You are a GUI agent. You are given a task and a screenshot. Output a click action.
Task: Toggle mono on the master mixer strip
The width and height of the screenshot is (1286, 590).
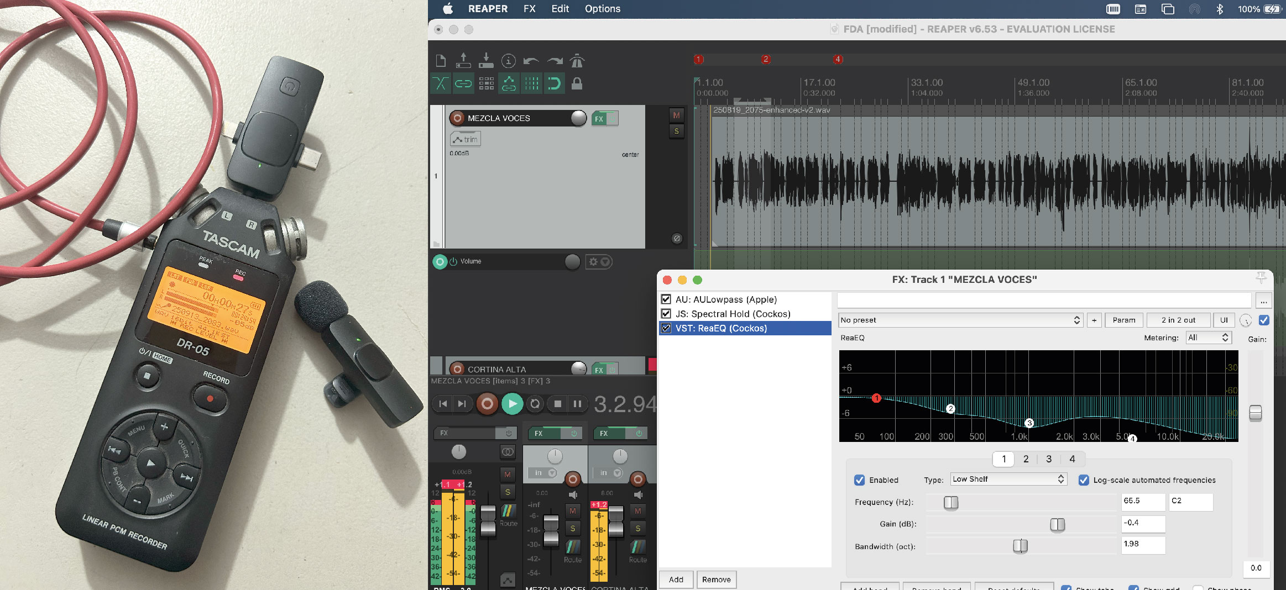click(x=508, y=452)
